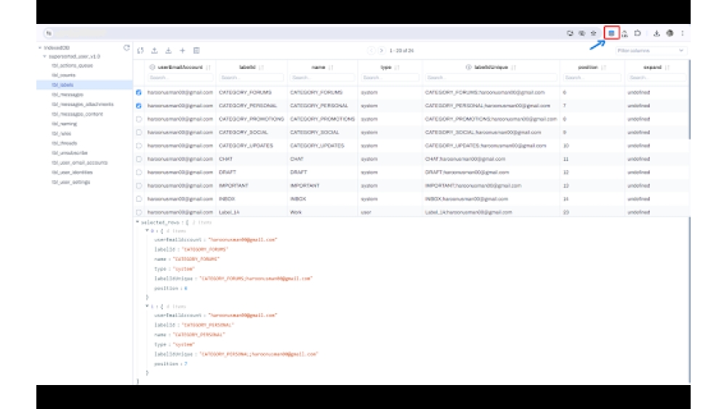The width and height of the screenshot is (727, 409).
Task: Click search field under position column
Action: pyautogui.click(x=592, y=77)
